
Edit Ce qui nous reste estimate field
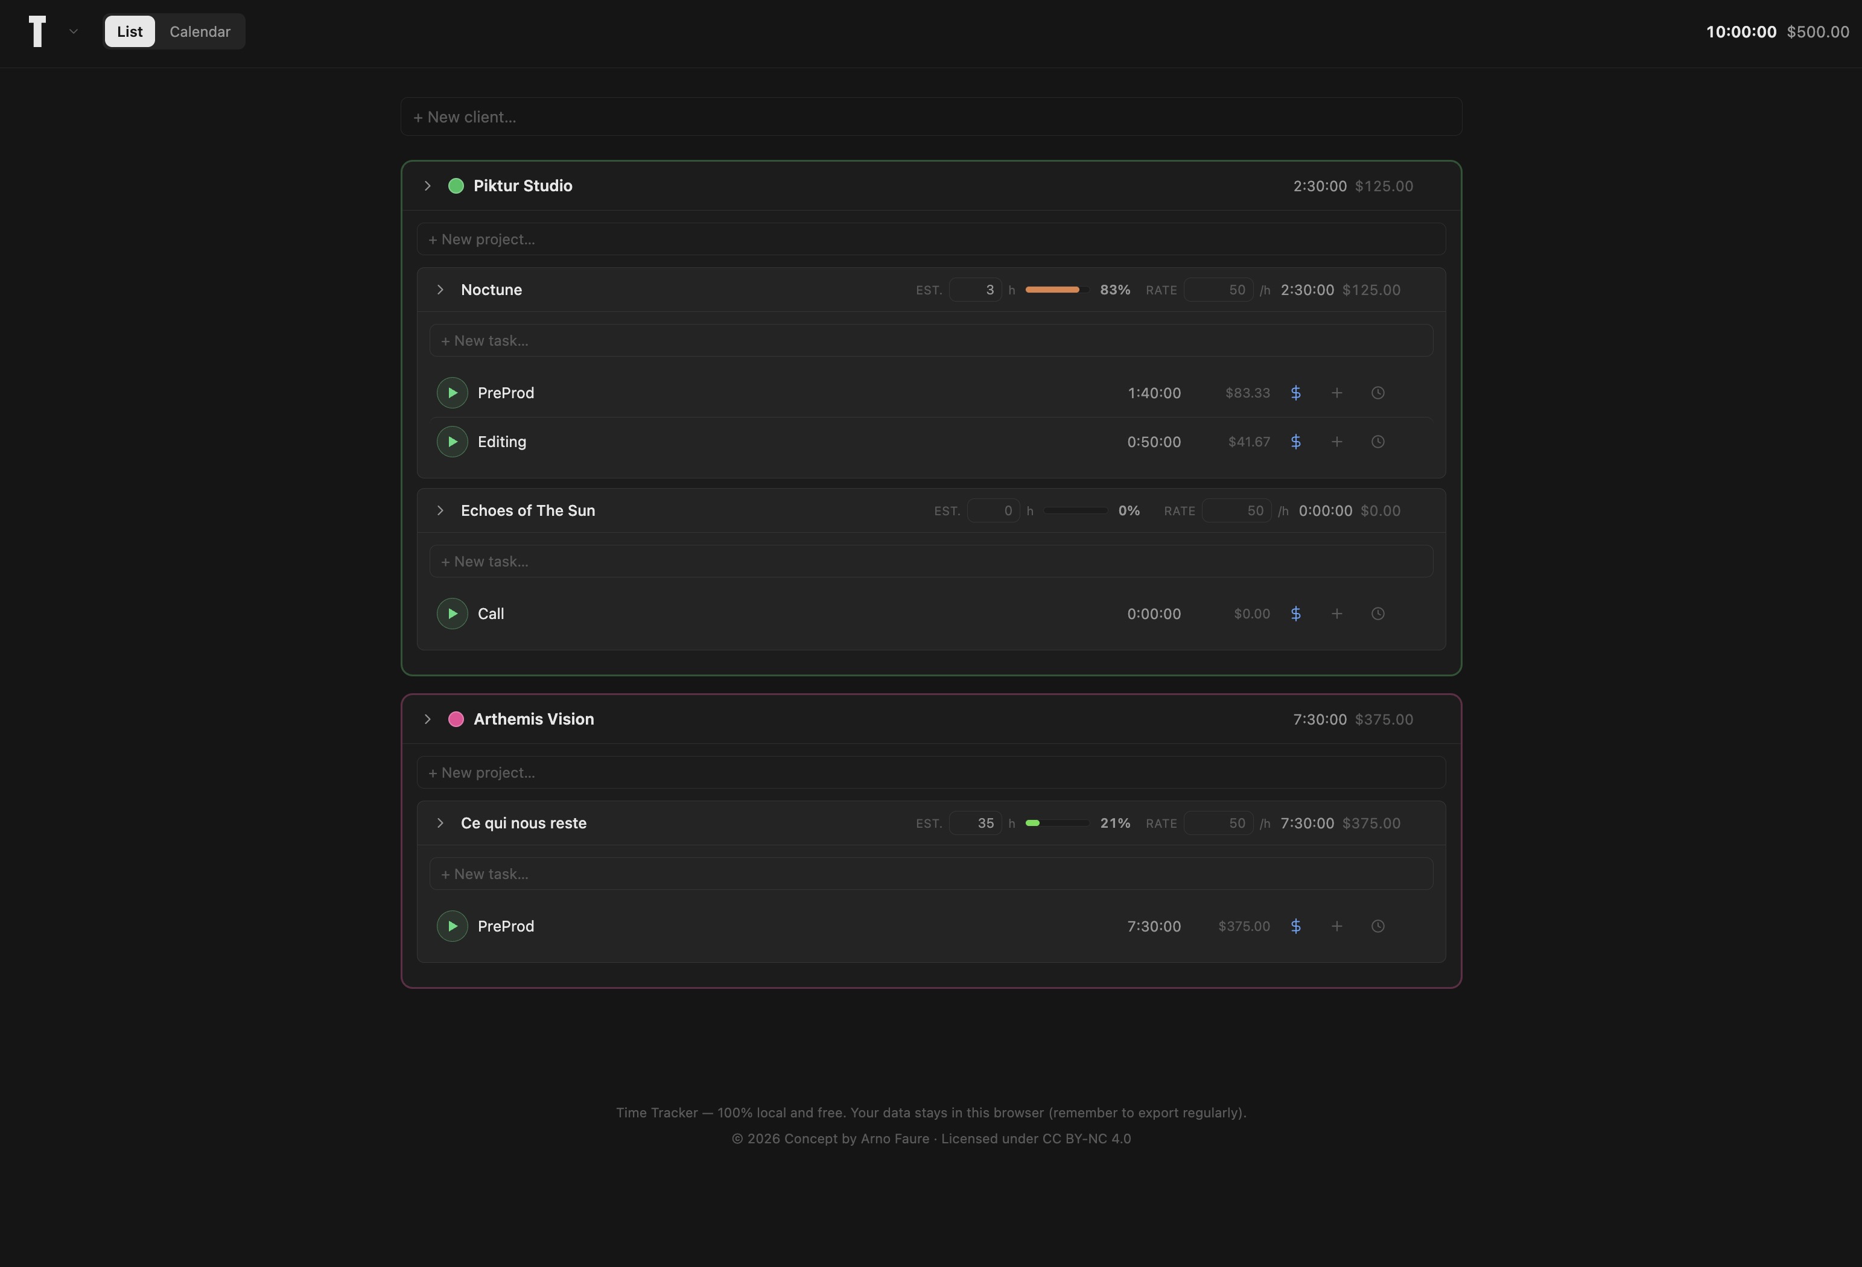975,824
